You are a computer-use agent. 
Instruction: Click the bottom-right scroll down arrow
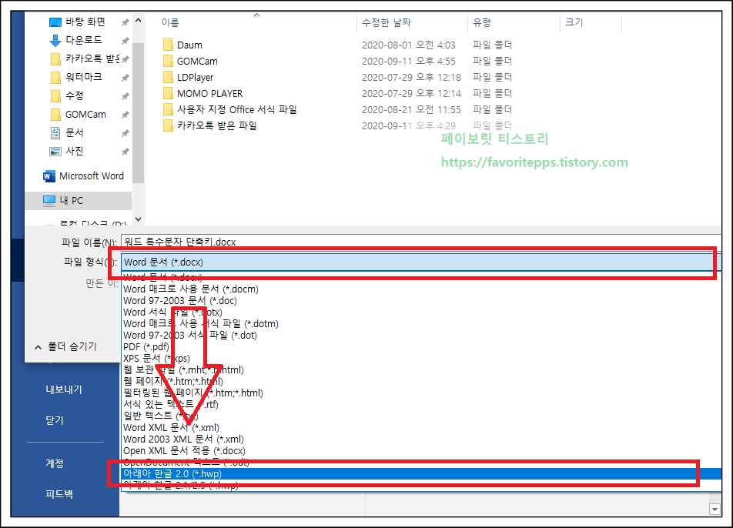715,510
